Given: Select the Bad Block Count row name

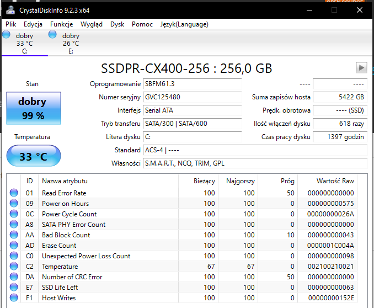Looking at the screenshot, I should point(66,235).
